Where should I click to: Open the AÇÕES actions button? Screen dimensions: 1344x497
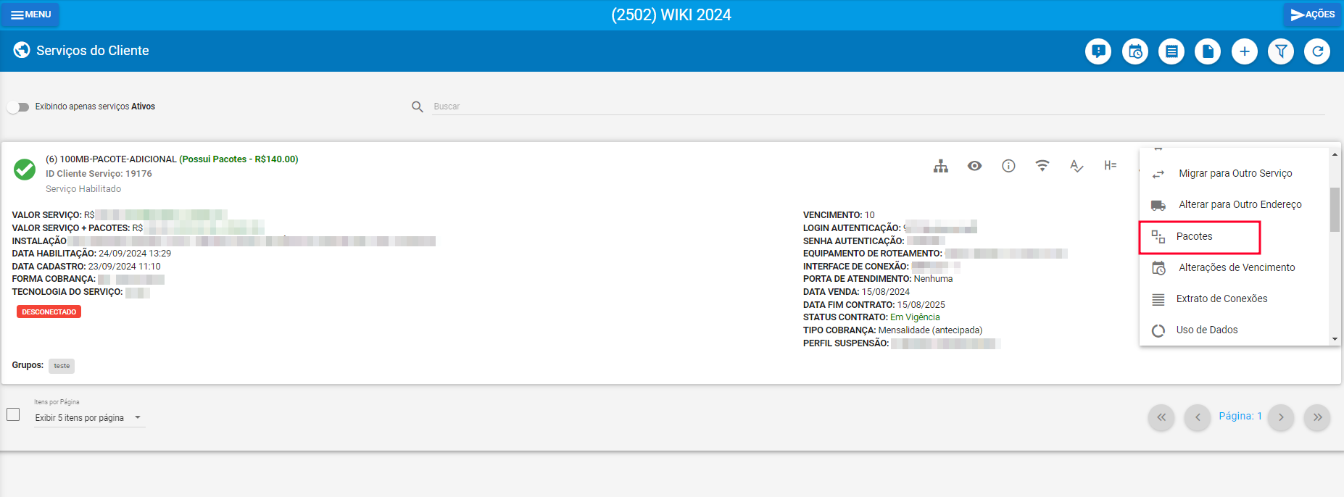tap(1312, 14)
